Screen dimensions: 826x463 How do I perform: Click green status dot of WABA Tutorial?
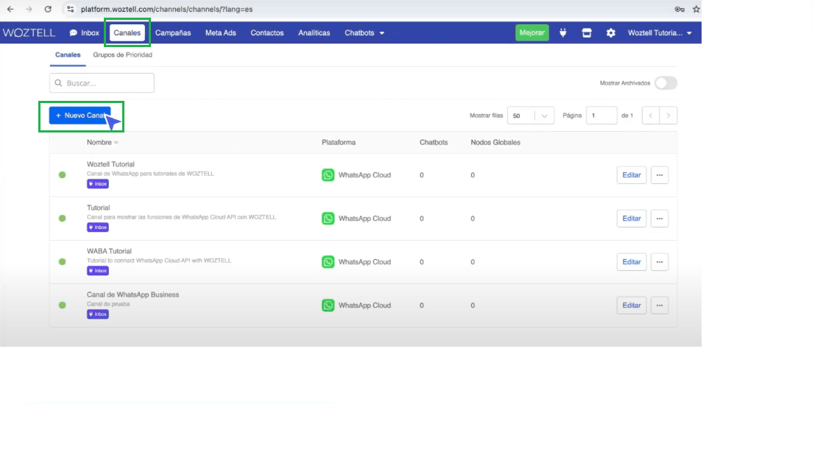tap(62, 262)
